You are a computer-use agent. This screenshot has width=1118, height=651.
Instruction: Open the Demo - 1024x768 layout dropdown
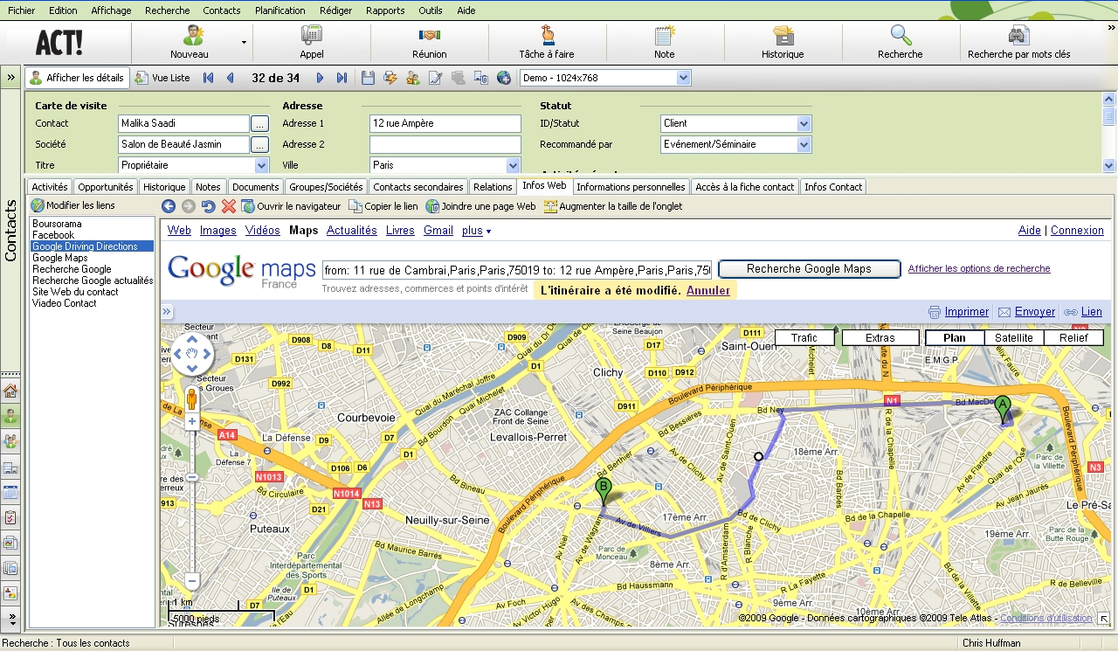coord(683,78)
